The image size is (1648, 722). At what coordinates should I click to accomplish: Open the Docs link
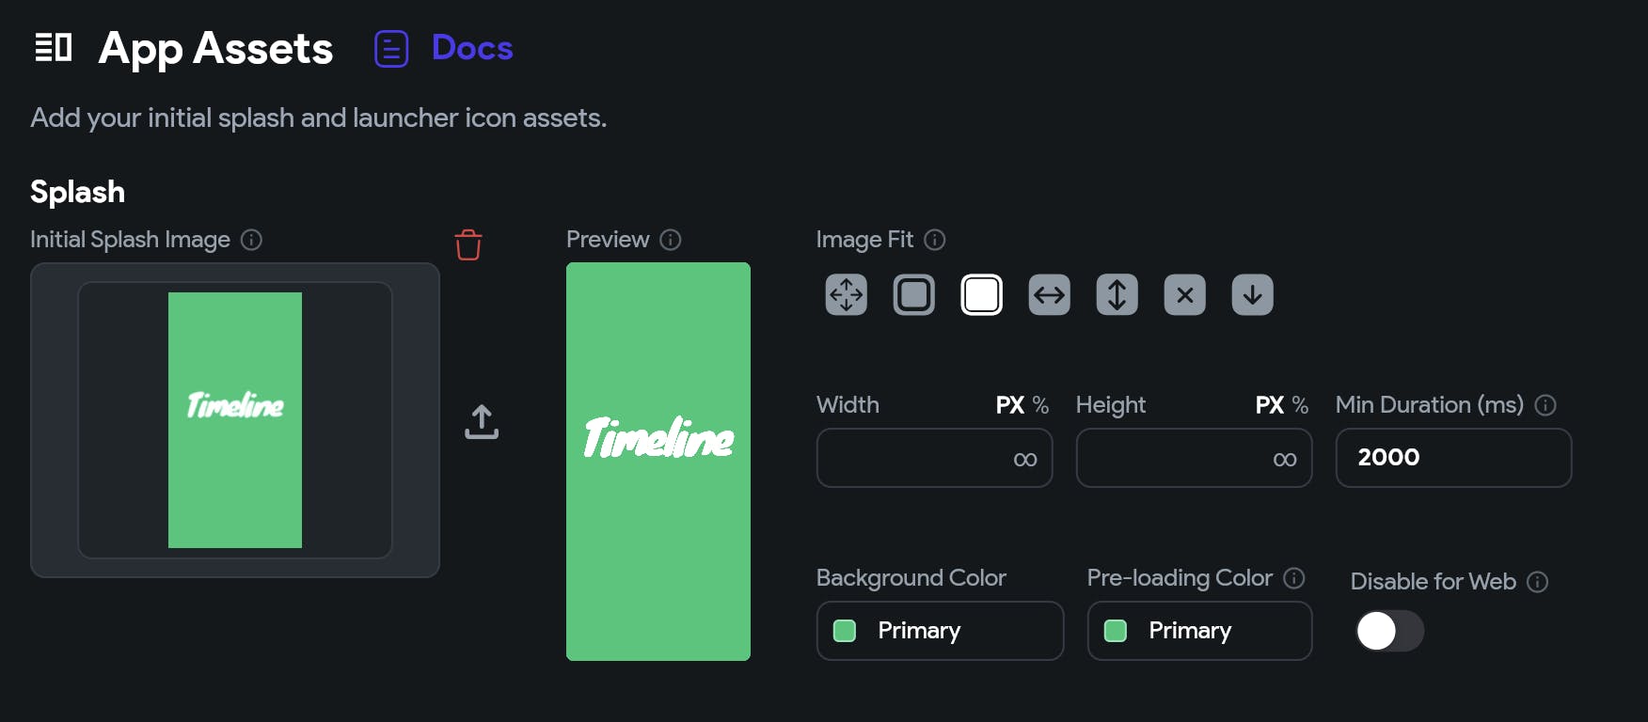(x=471, y=48)
